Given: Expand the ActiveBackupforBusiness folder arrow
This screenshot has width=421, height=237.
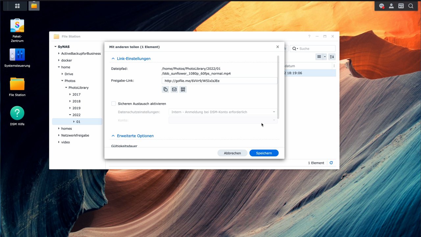Looking at the screenshot, I should (x=59, y=53).
